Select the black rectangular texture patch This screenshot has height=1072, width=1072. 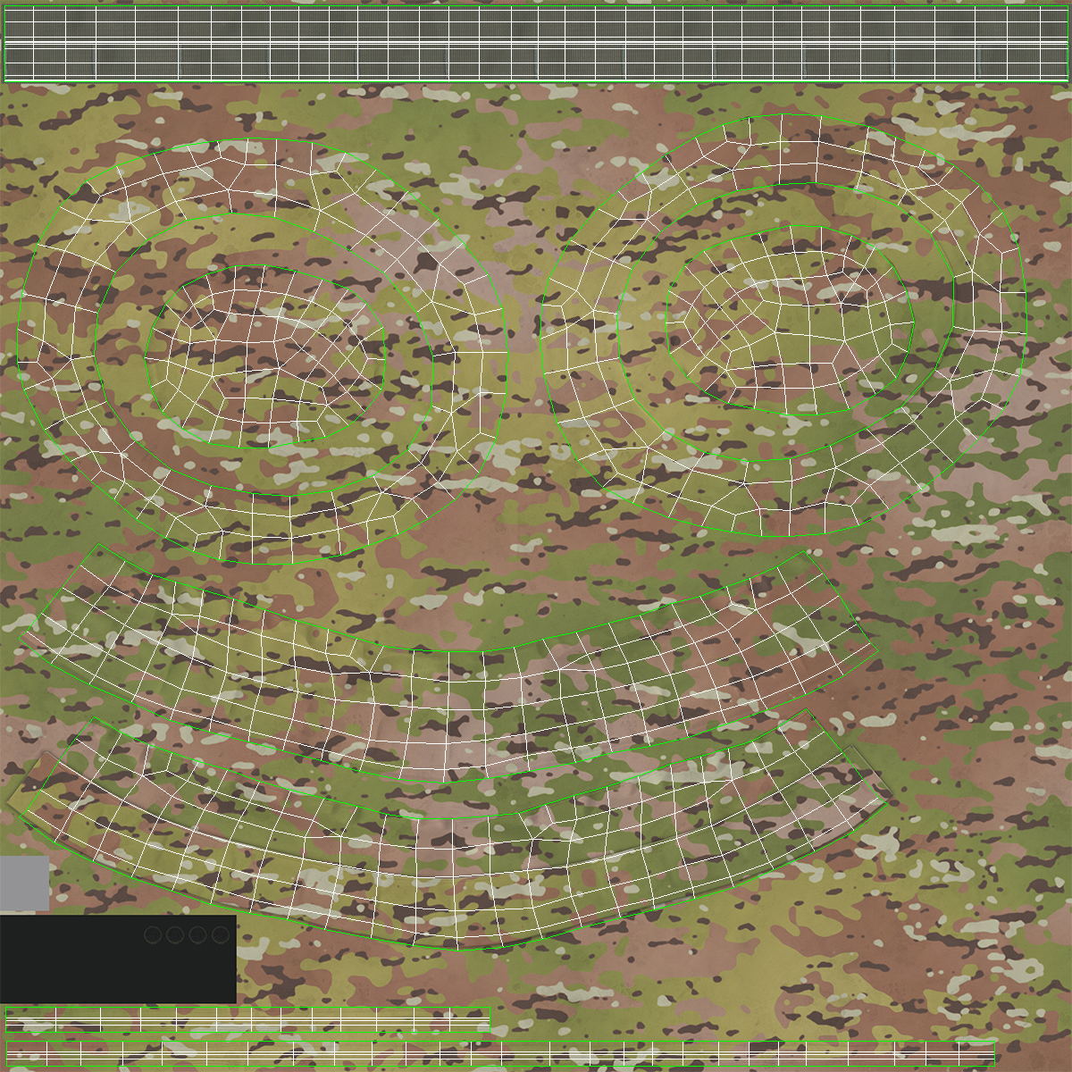click(x=118, y=959)
